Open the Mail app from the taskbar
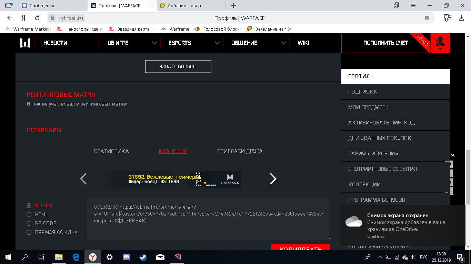471x264 pixels. pos(160,257)
